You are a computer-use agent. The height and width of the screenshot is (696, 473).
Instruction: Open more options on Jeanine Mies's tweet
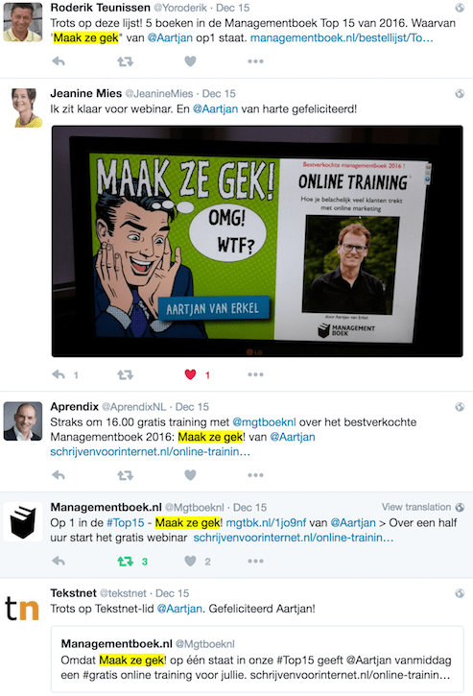[x=255, y=374]
